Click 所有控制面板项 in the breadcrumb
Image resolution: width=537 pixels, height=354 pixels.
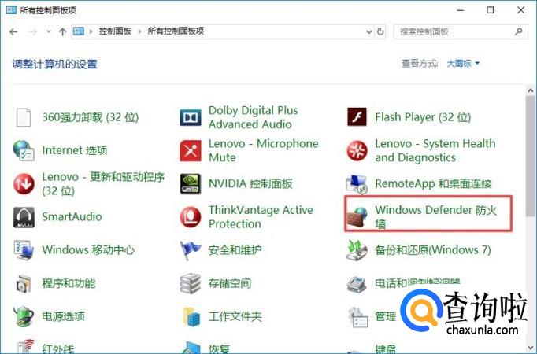pyautogui.click(x=176, y=31)
